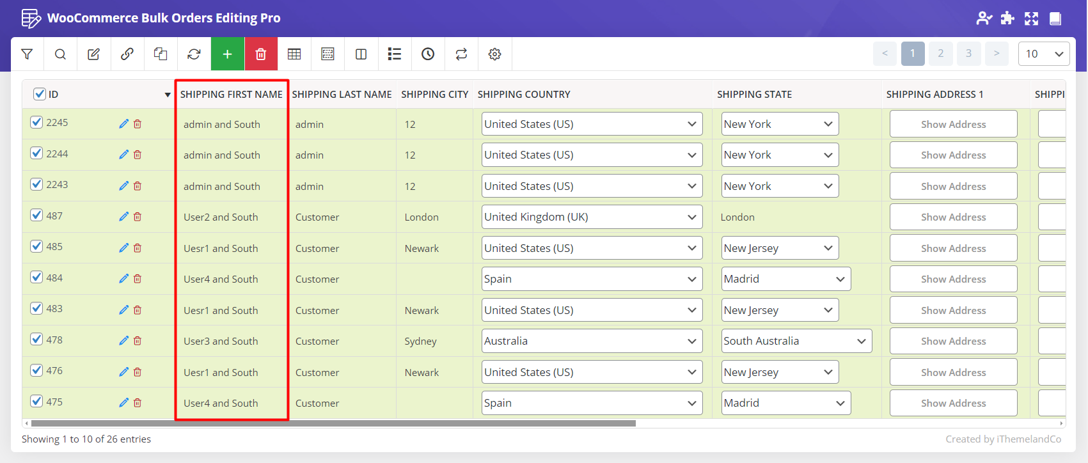This screenshot has height=463, width=1088.
Task: Open the history clock icon
Action: tap(428, 54)
